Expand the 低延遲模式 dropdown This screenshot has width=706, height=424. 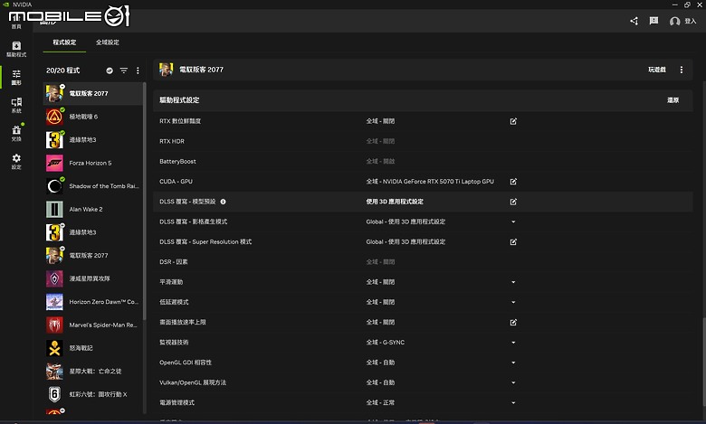click(x=513, y=302)
